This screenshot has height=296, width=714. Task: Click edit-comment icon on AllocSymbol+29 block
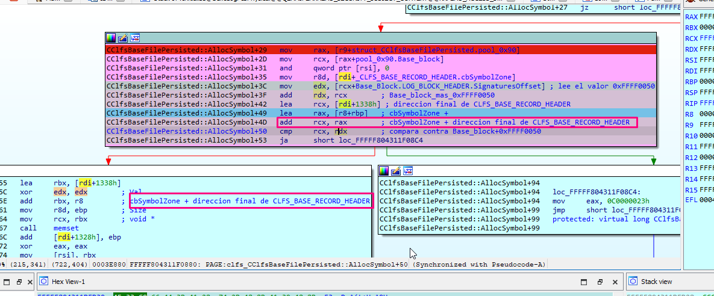pyautogui.click(x=123, y=38)
